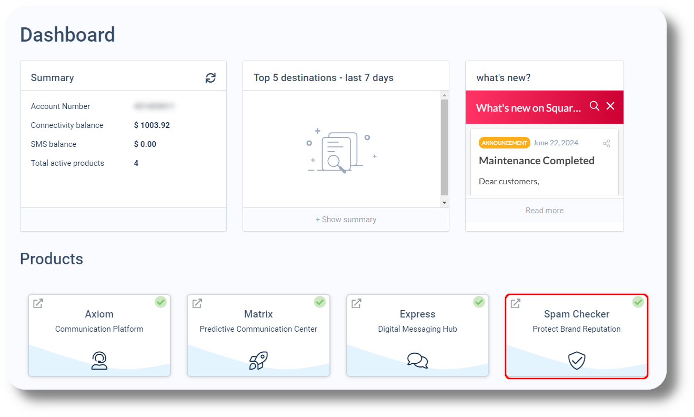Click the Protect Brand Reputation subtitle
694x417 pixels.
[x=577, y=329]
